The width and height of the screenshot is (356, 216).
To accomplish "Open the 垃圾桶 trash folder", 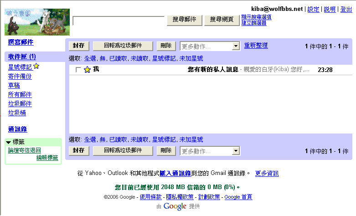I will click(17, 113).
